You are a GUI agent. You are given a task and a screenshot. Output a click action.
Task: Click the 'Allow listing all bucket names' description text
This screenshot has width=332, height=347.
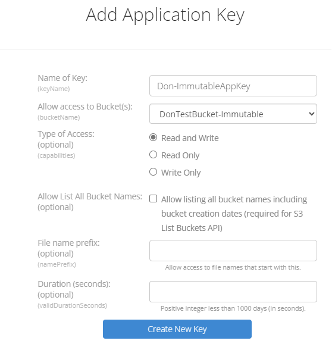pos(234,214)
